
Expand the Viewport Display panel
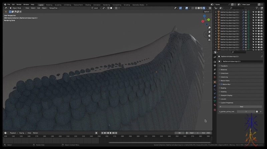pos(226,95)
